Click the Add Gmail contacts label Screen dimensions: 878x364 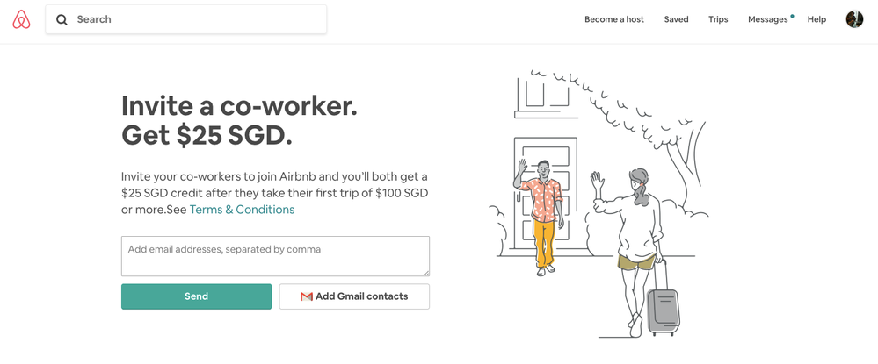(361, 296)
